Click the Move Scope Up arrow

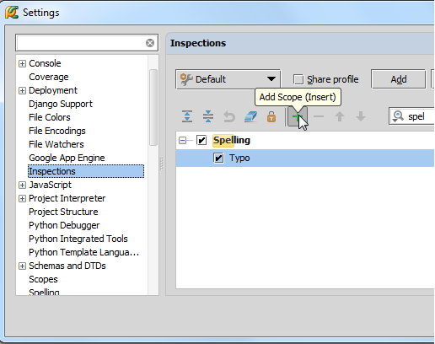point(340,116)
